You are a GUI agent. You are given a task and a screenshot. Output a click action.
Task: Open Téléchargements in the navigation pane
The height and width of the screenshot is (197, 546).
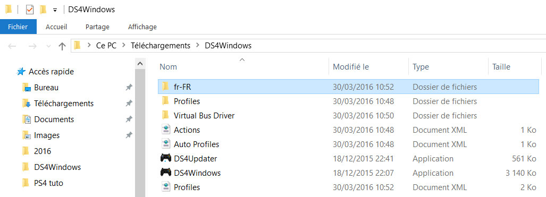(64, 104)
